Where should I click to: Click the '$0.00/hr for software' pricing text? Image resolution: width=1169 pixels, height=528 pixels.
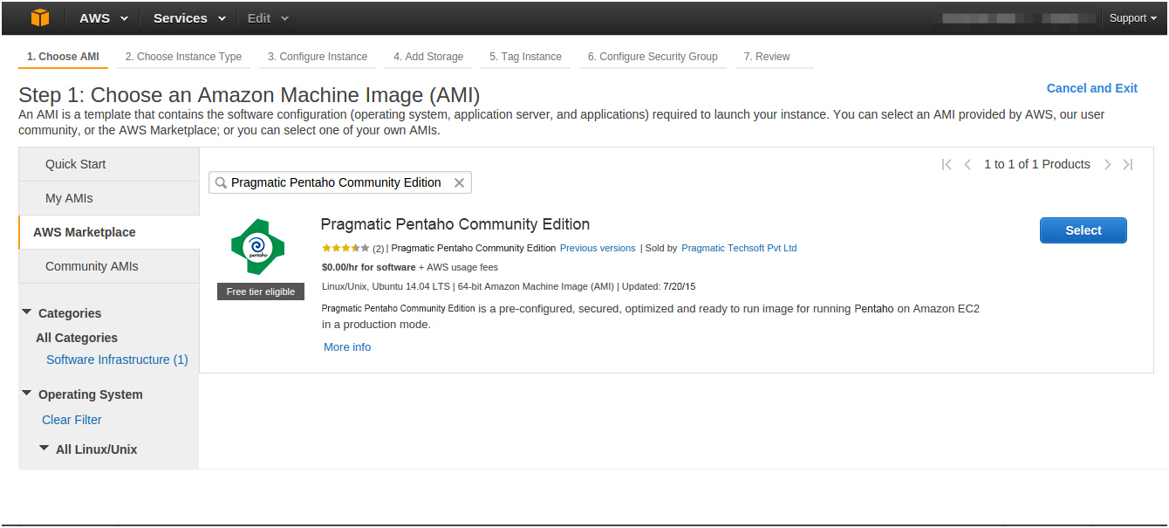tap(368, 267)
